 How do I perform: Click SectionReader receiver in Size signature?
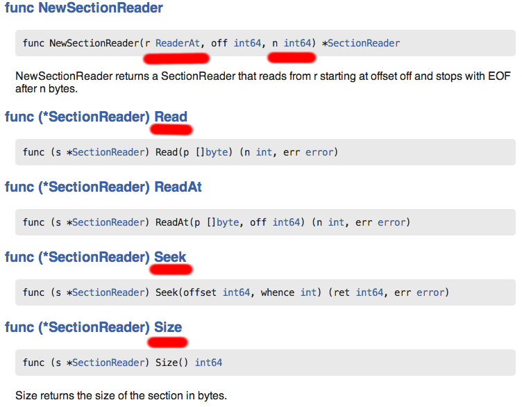click(108, 363)
